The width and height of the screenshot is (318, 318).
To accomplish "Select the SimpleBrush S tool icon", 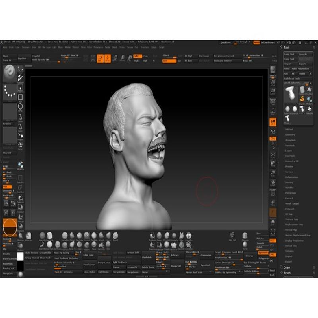I will (x=302, y=99).
